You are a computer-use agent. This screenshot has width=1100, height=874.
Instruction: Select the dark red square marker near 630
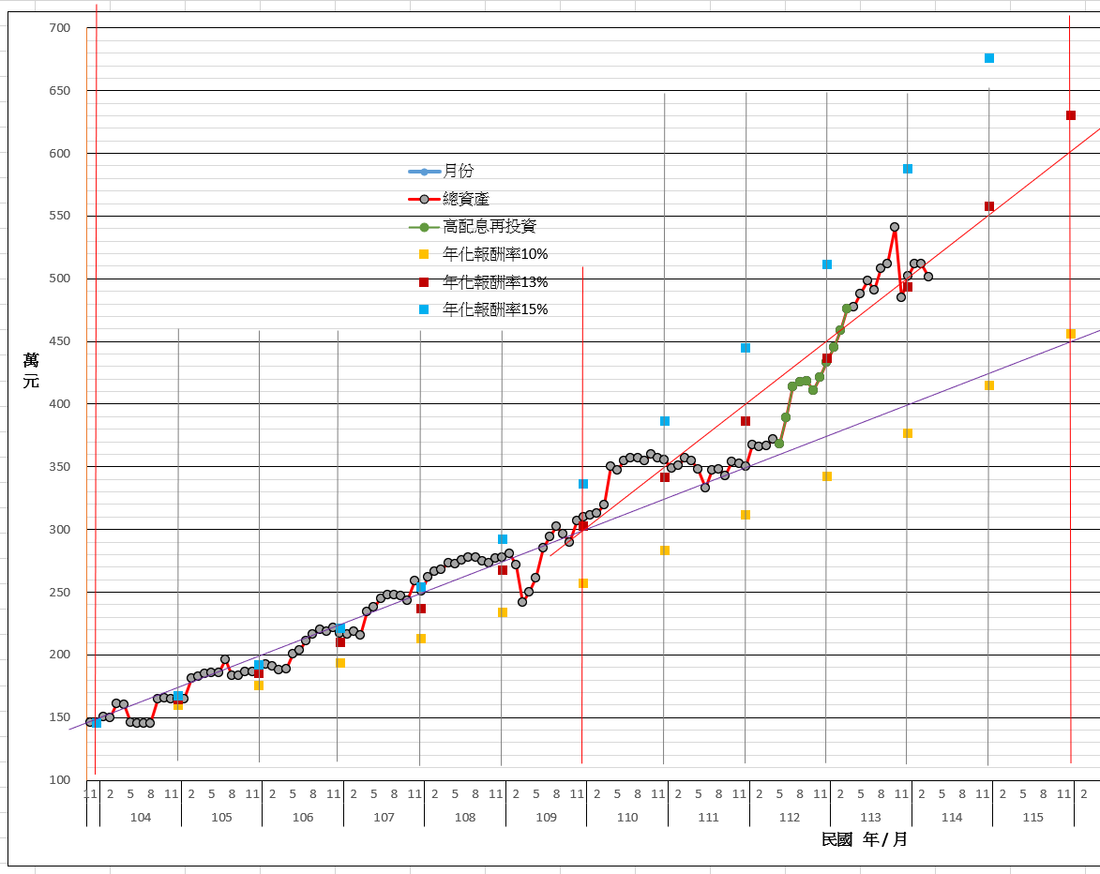click(1071, 115)
